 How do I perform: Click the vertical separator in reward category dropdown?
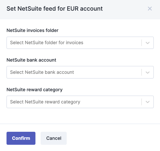[x=142, y=102]
